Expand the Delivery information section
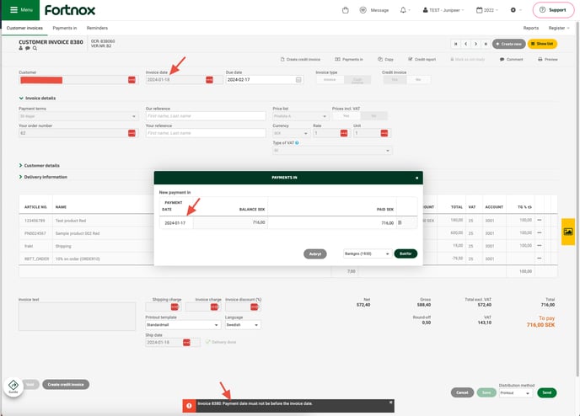580x416 pixels. point(43,177)
